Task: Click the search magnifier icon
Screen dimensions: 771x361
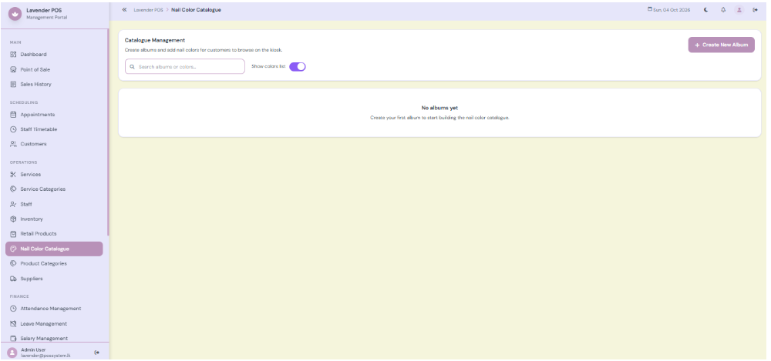Action: [x=133, y=67]
